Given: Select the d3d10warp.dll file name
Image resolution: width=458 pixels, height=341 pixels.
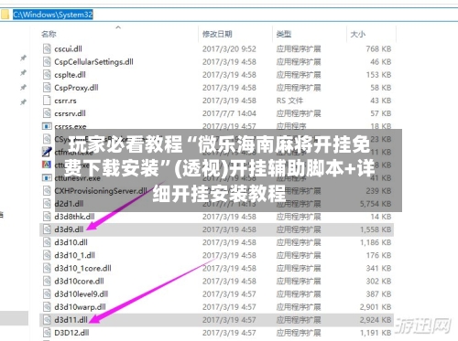Looking at the screenshot, I should (x=80, y=307).
